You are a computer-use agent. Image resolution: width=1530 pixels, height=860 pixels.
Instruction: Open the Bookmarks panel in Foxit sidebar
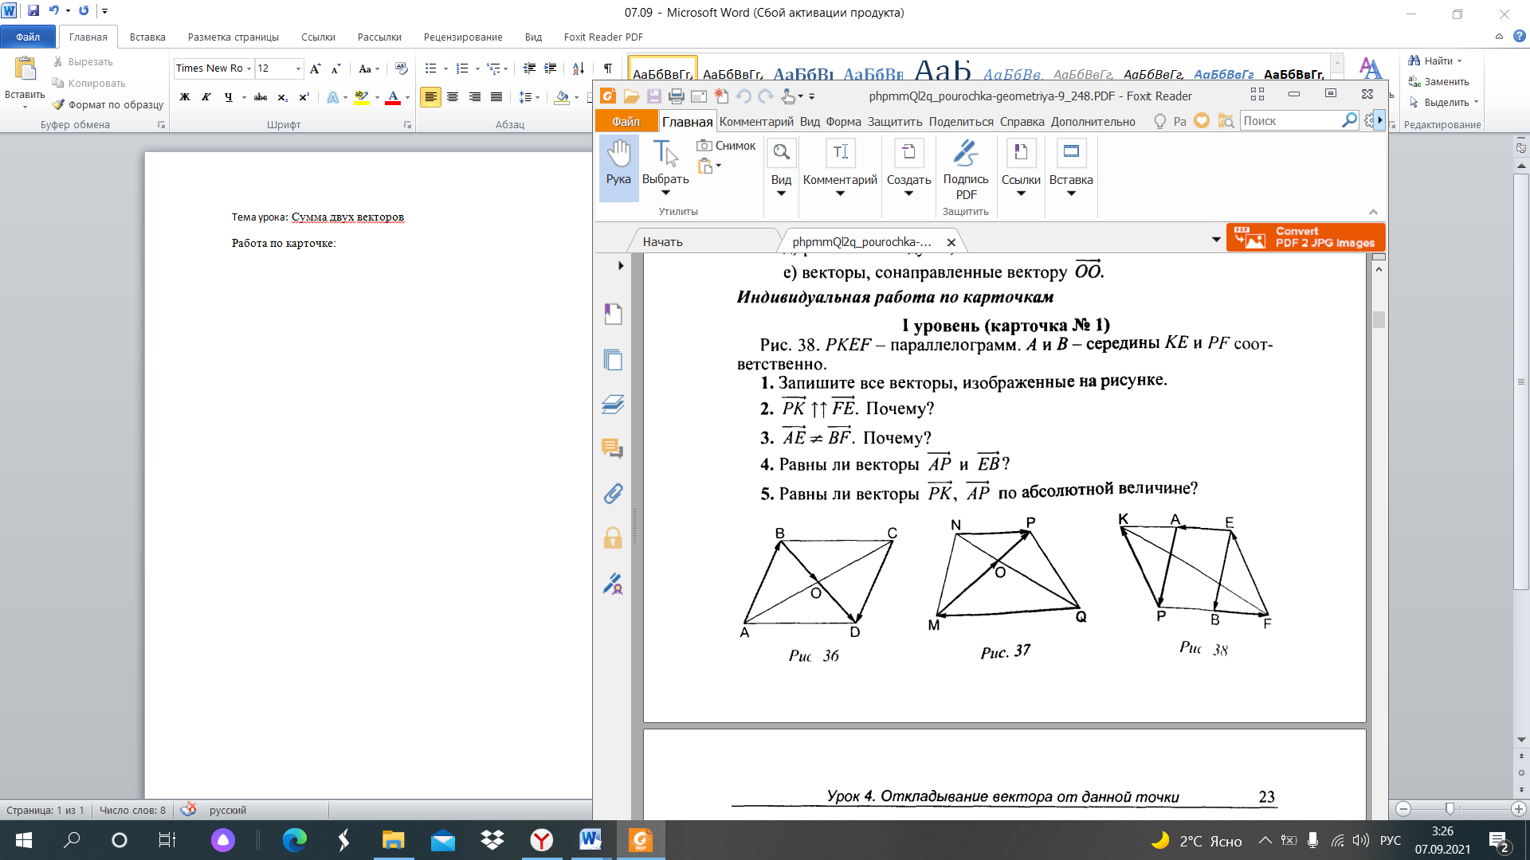[613, 315]
